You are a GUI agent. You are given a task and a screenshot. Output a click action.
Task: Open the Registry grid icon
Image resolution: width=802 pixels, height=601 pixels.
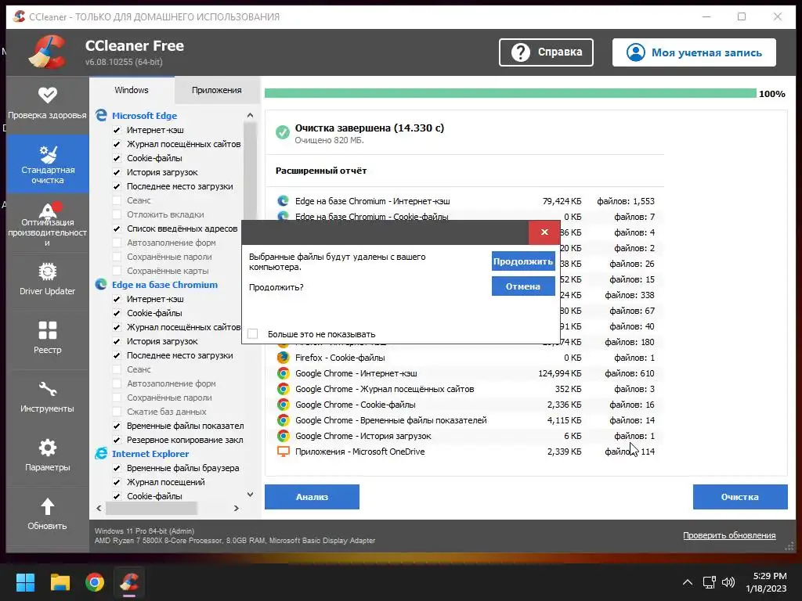pyautogui.click(x=48, y=330)
